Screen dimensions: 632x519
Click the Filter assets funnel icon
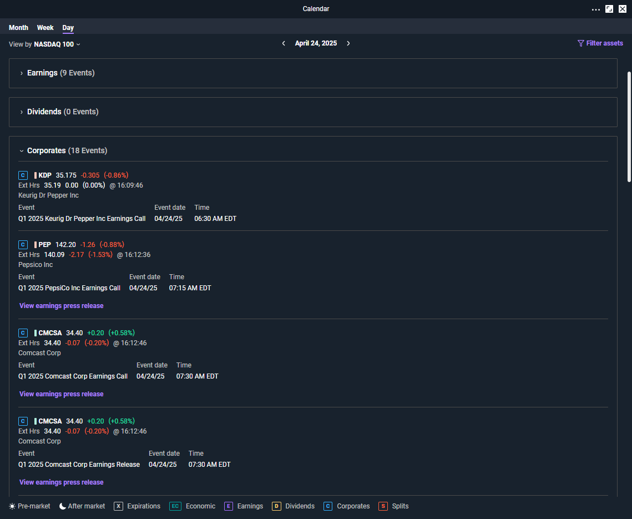pyautogui.click(x=580, y=43)
